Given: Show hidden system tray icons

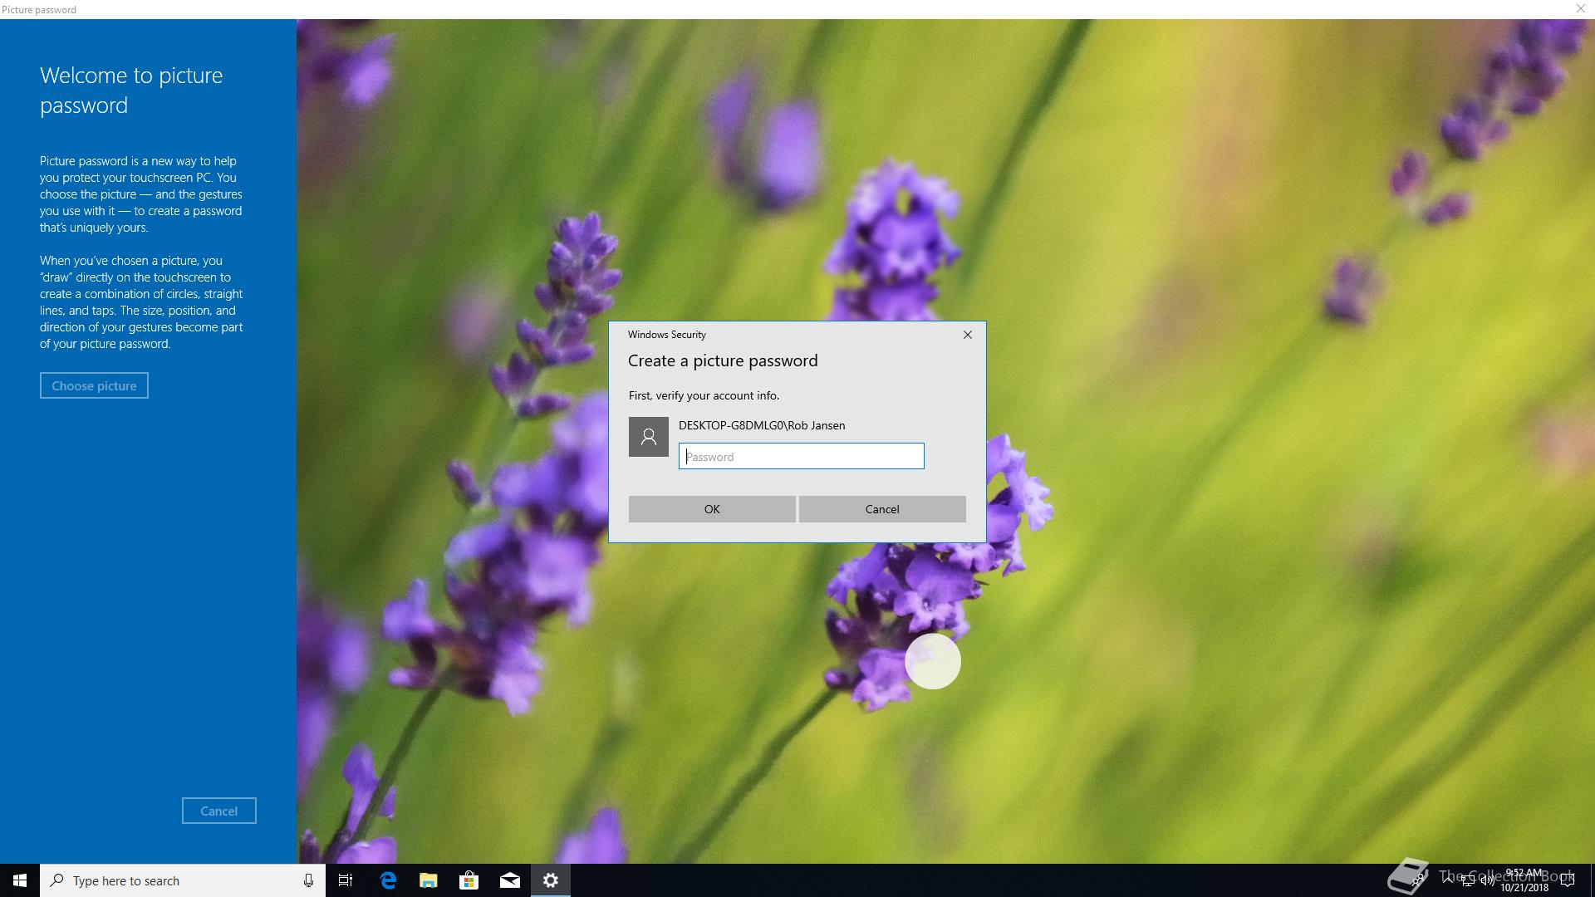Looking at the screenshot, I should (x=1448, y=880).
